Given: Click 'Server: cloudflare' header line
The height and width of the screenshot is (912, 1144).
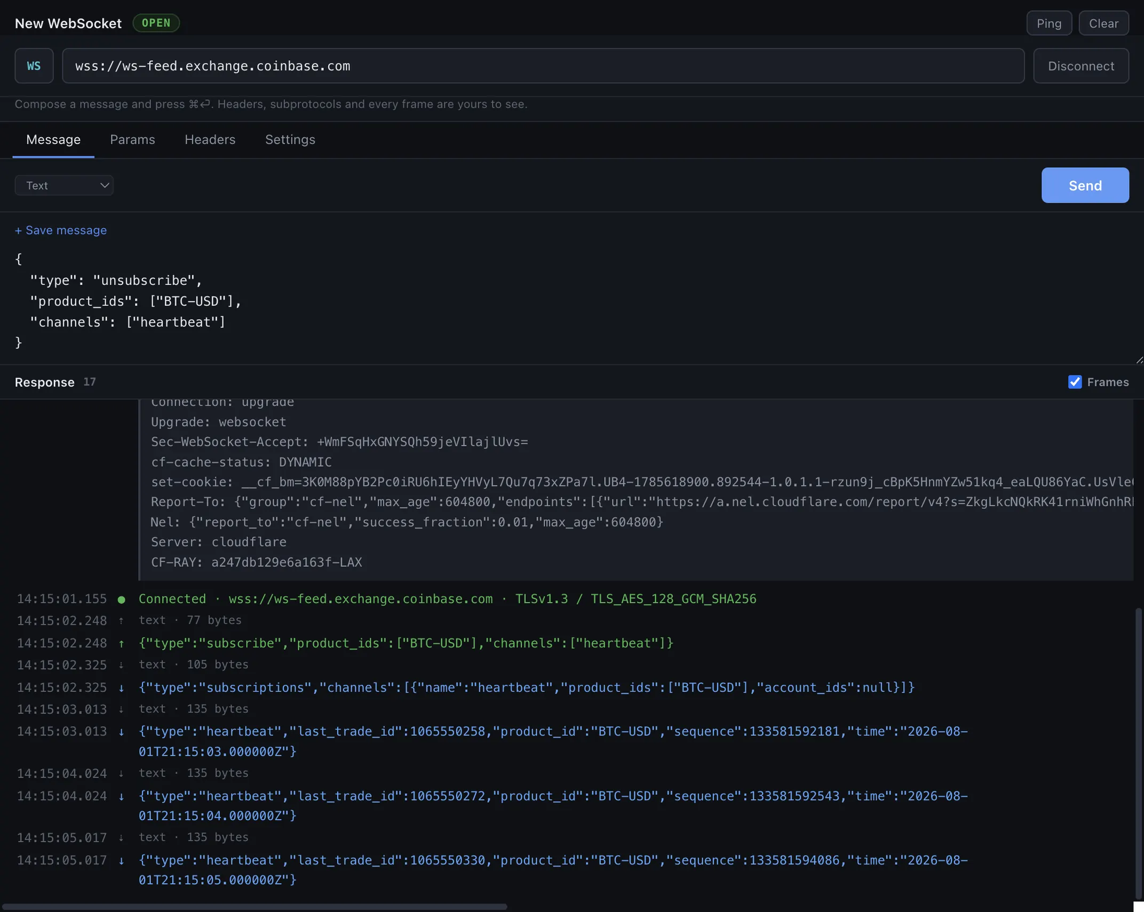Looking at the screenshot, I should (x=218, y=542).
